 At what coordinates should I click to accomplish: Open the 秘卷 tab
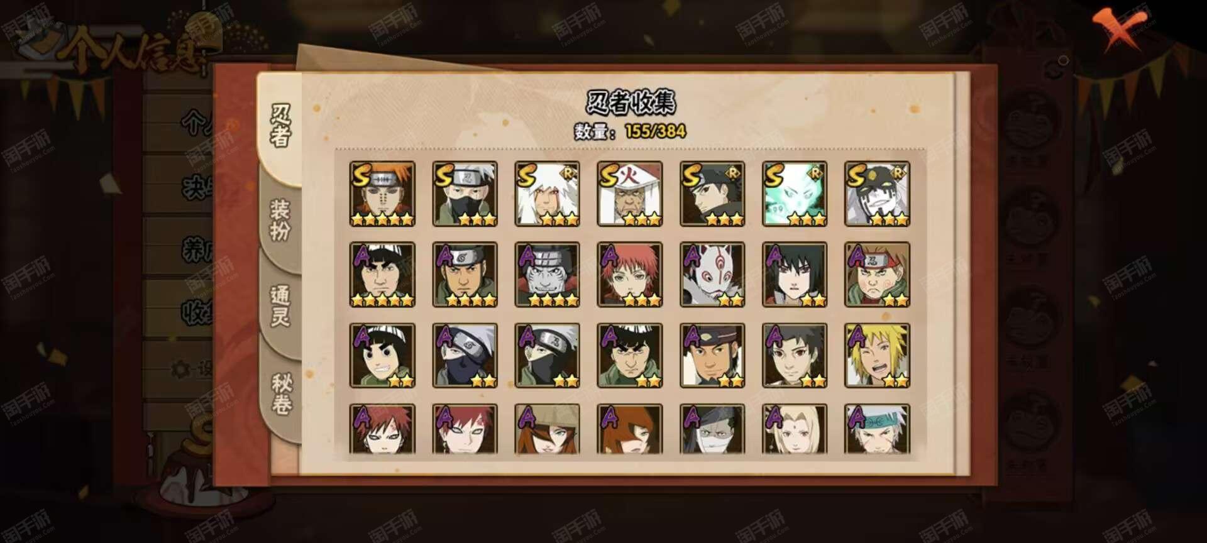280,394
